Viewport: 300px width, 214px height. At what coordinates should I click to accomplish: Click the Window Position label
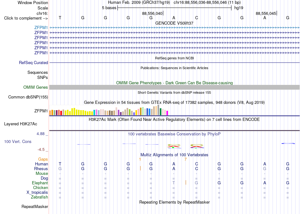pos(33,3)
